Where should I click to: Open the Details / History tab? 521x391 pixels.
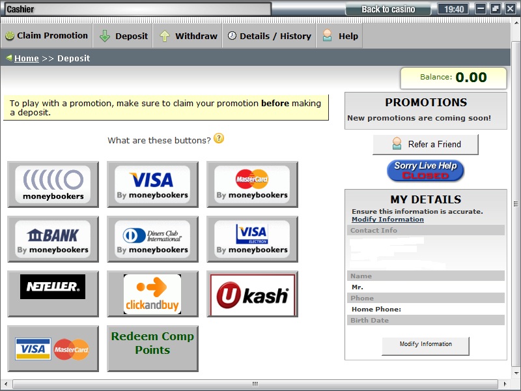click(269, 36)
